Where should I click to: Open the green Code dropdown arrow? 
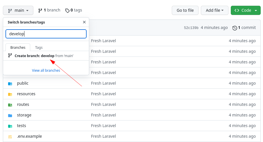point(256,10)
